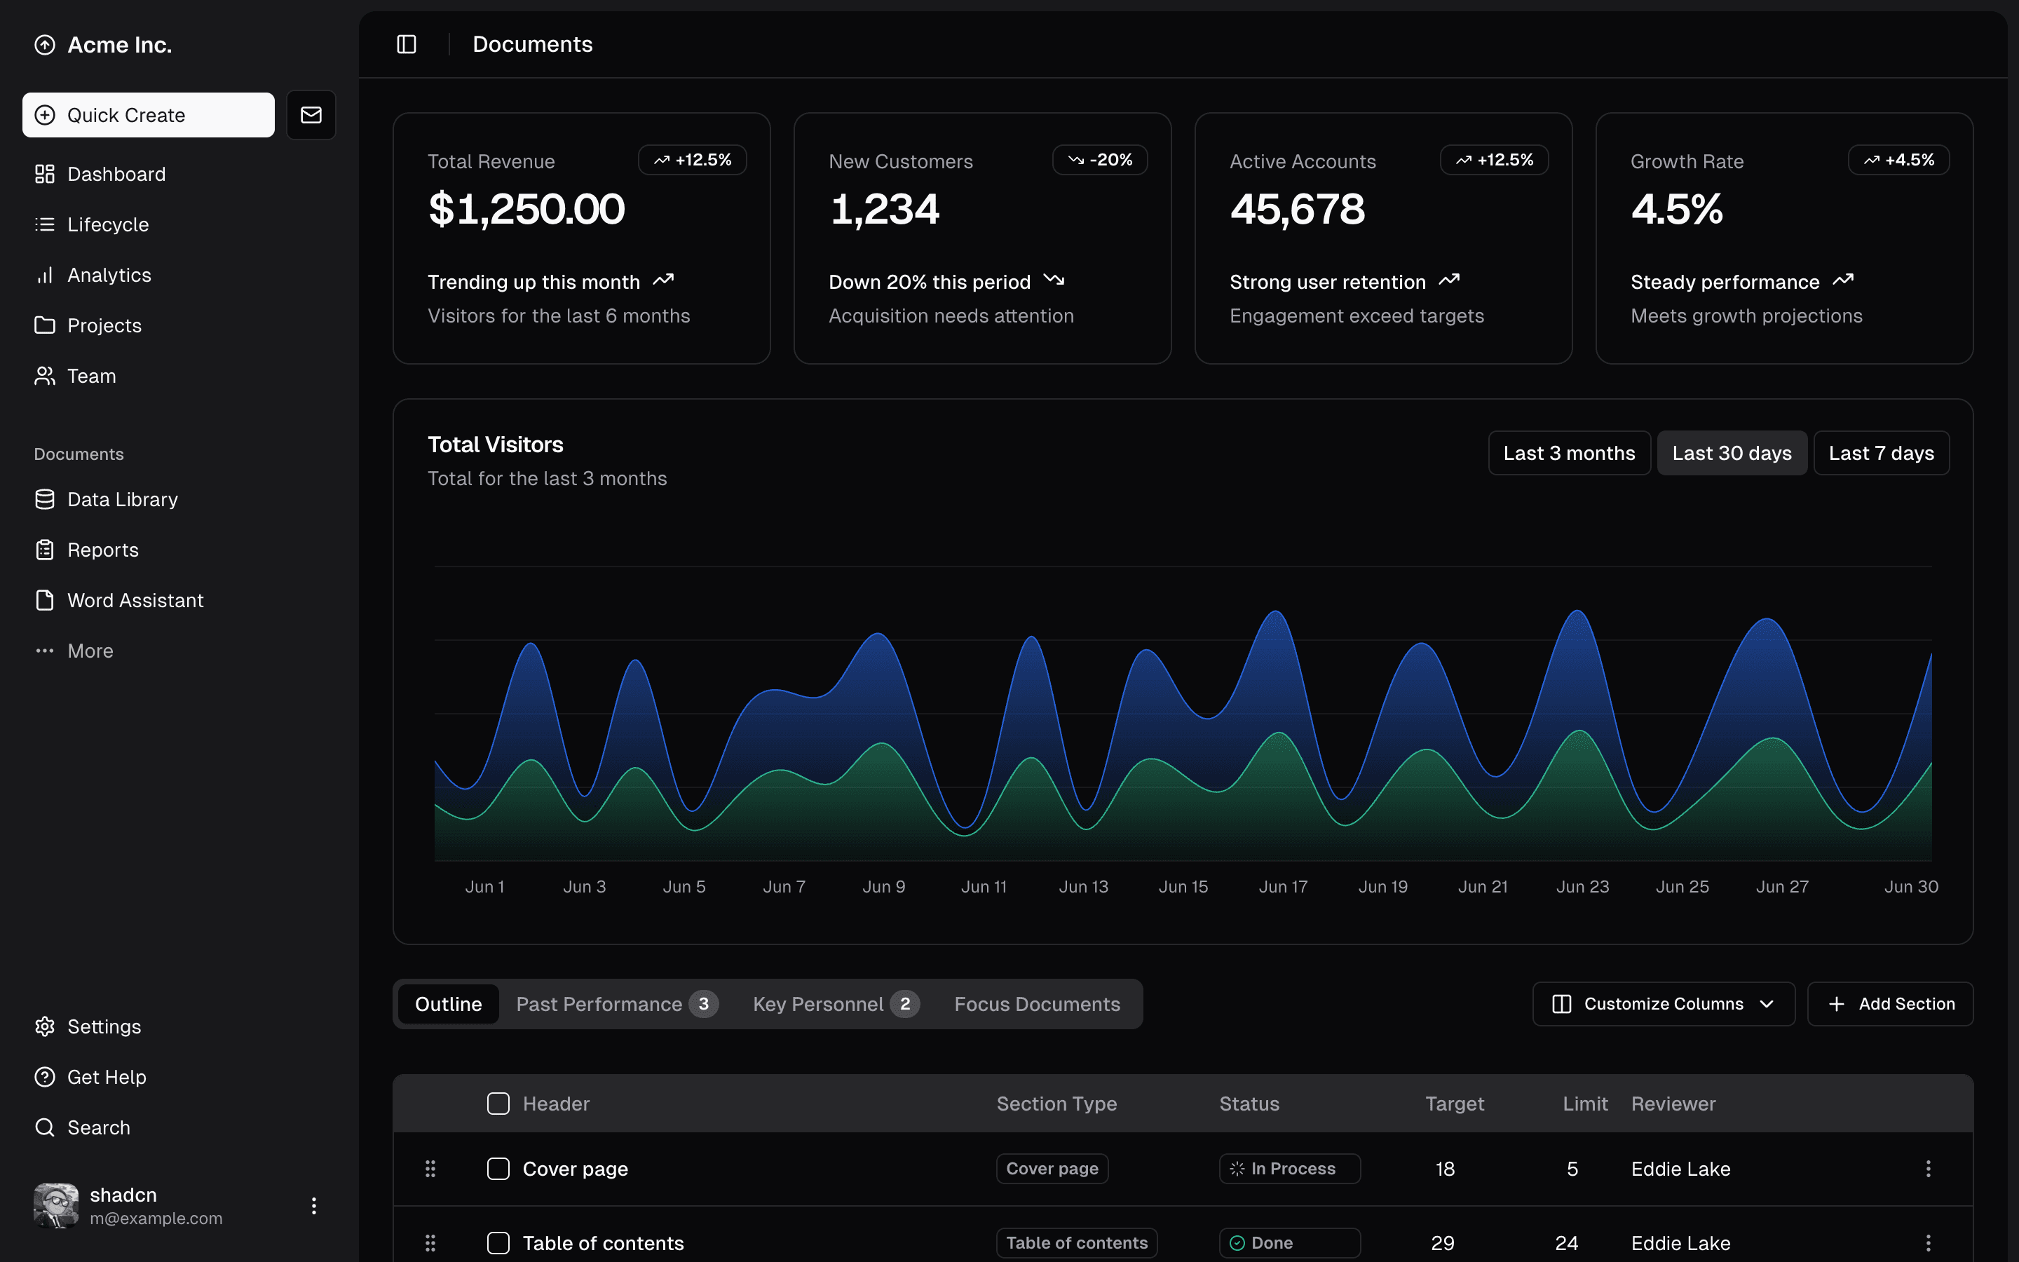Viewport: 2019px width, 1262px height.
Task: Switch to Key Personnel tab
Action: tap(834, 1004)
